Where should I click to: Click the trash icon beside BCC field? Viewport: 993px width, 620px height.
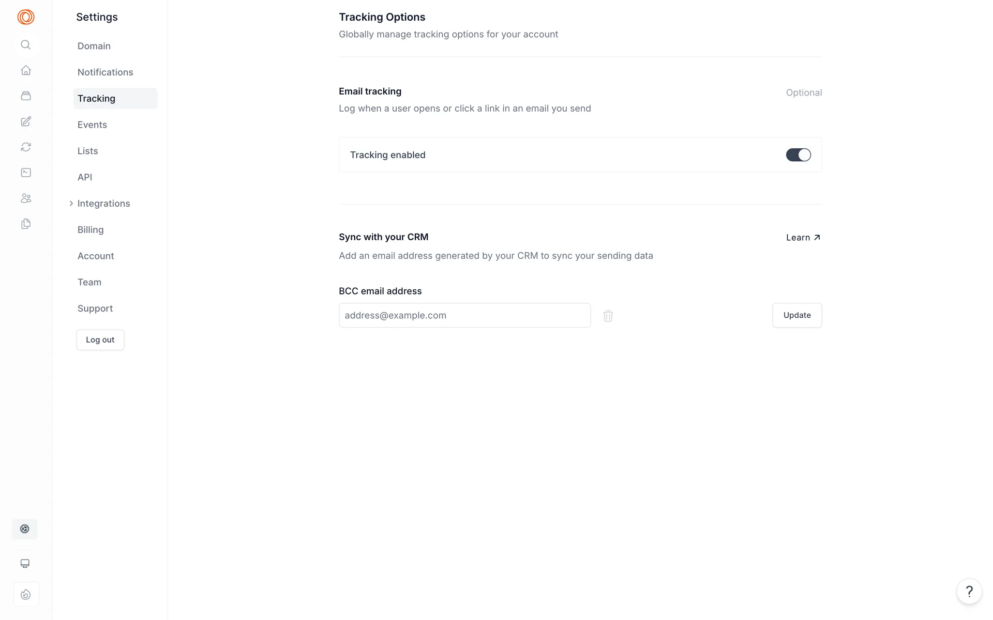click(608, 316)
